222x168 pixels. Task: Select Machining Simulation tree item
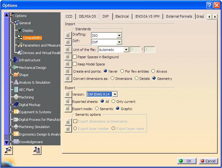(x=34, y=127)
